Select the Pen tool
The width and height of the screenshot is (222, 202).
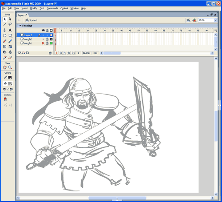coord(5,30)
